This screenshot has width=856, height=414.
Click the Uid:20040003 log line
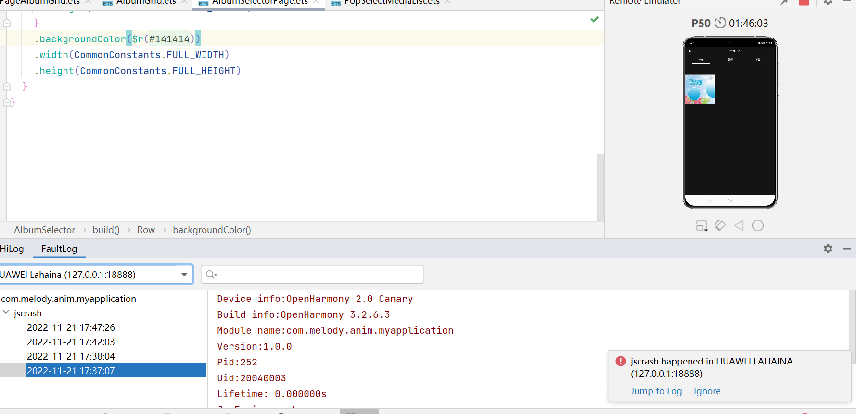click(x=251, y=378)
